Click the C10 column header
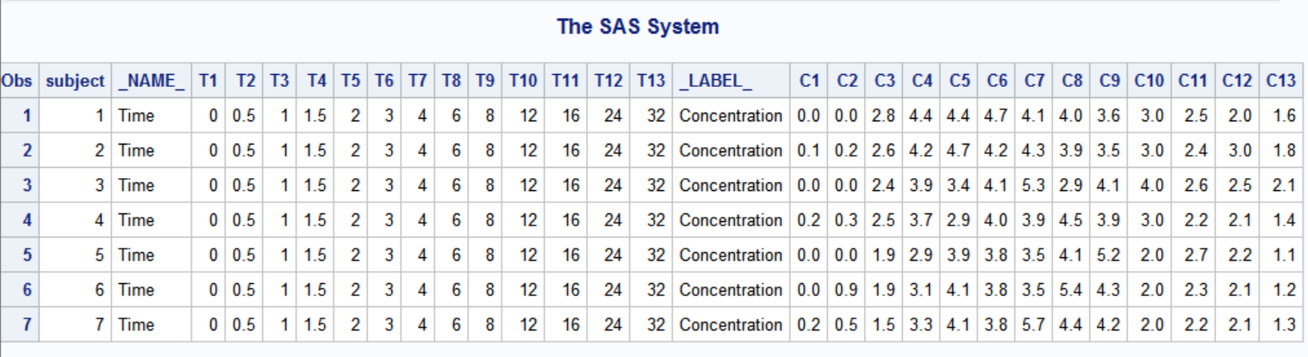Screen dimensions: 1308x357 [1149, 81]
